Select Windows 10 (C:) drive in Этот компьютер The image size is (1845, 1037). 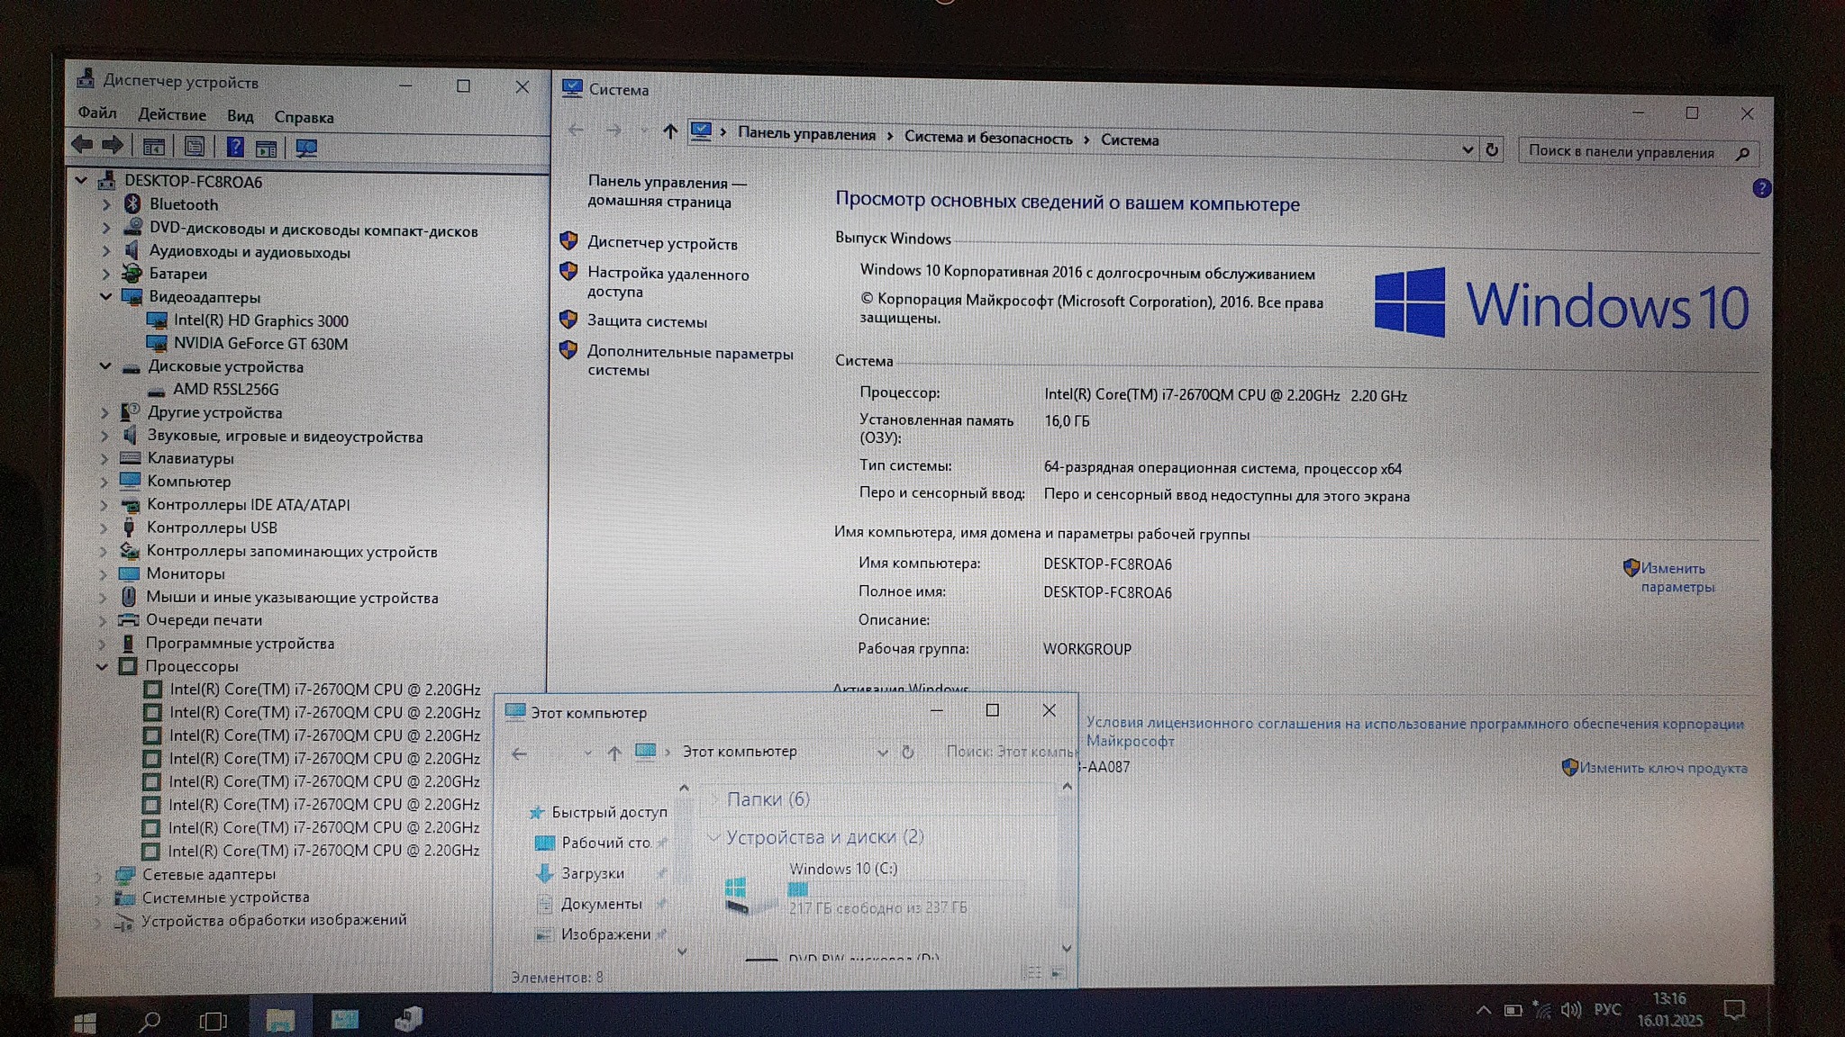pos(842,870)
